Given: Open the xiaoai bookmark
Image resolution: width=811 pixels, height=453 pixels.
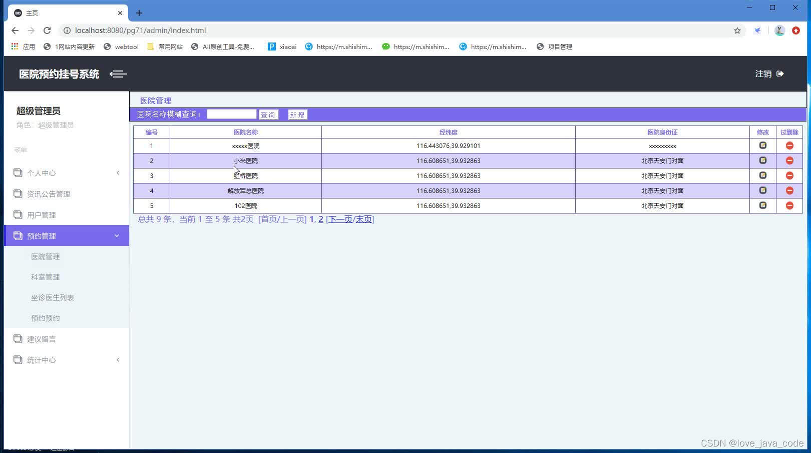Looking at the screenshot, I should pyautogui.click(x=282, y=46).
